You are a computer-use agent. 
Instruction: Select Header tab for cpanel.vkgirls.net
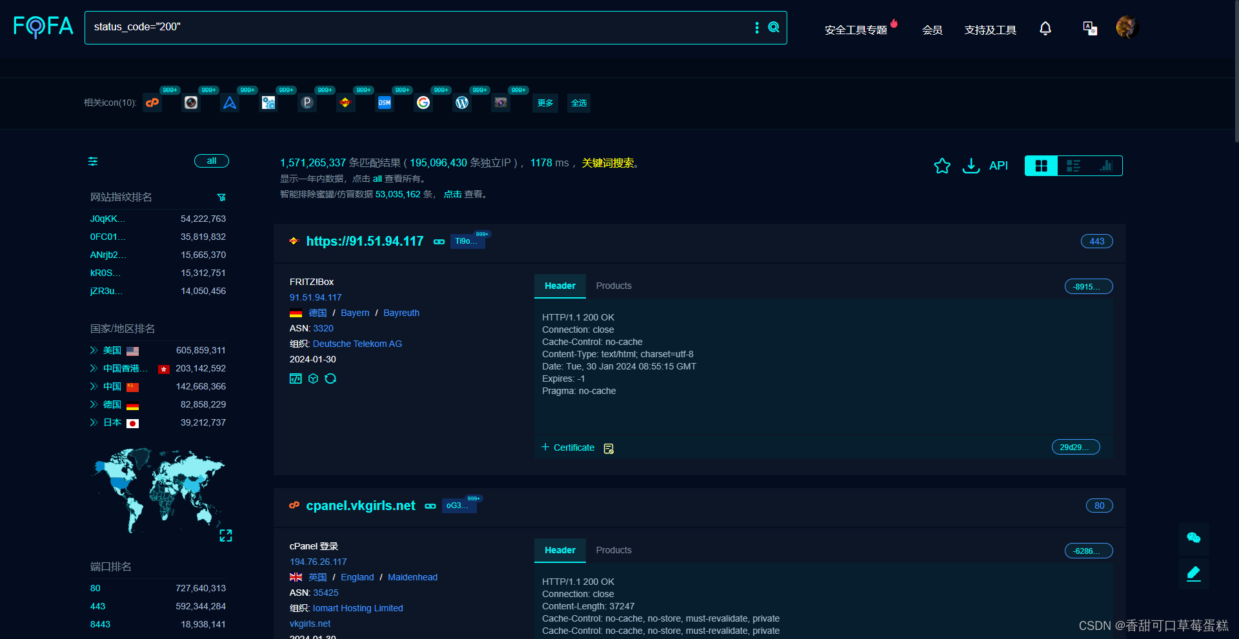pos(560,550)
